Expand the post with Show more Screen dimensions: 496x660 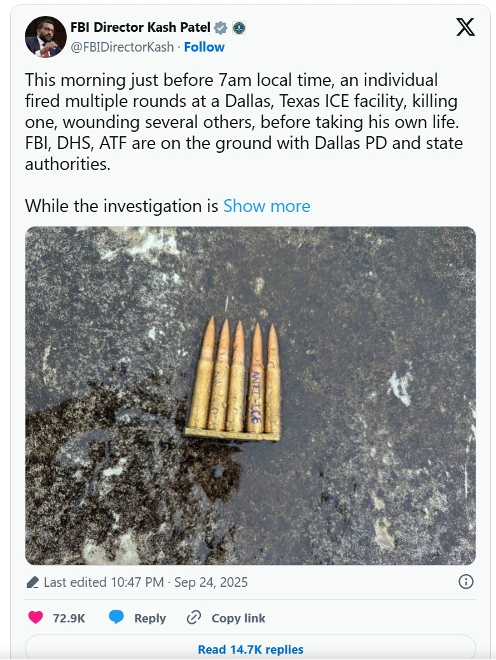click(266, 206)
